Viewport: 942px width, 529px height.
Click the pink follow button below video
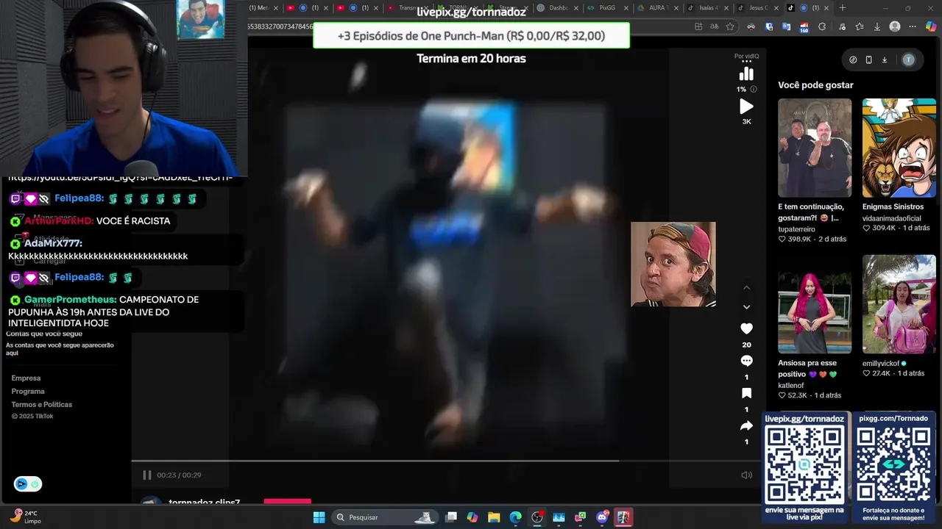coord(287,502)
